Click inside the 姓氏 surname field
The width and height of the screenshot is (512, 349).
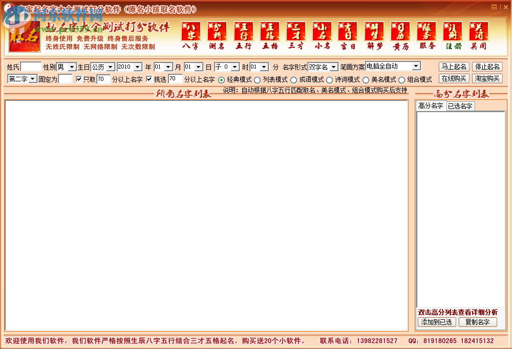tap(31, 66)
